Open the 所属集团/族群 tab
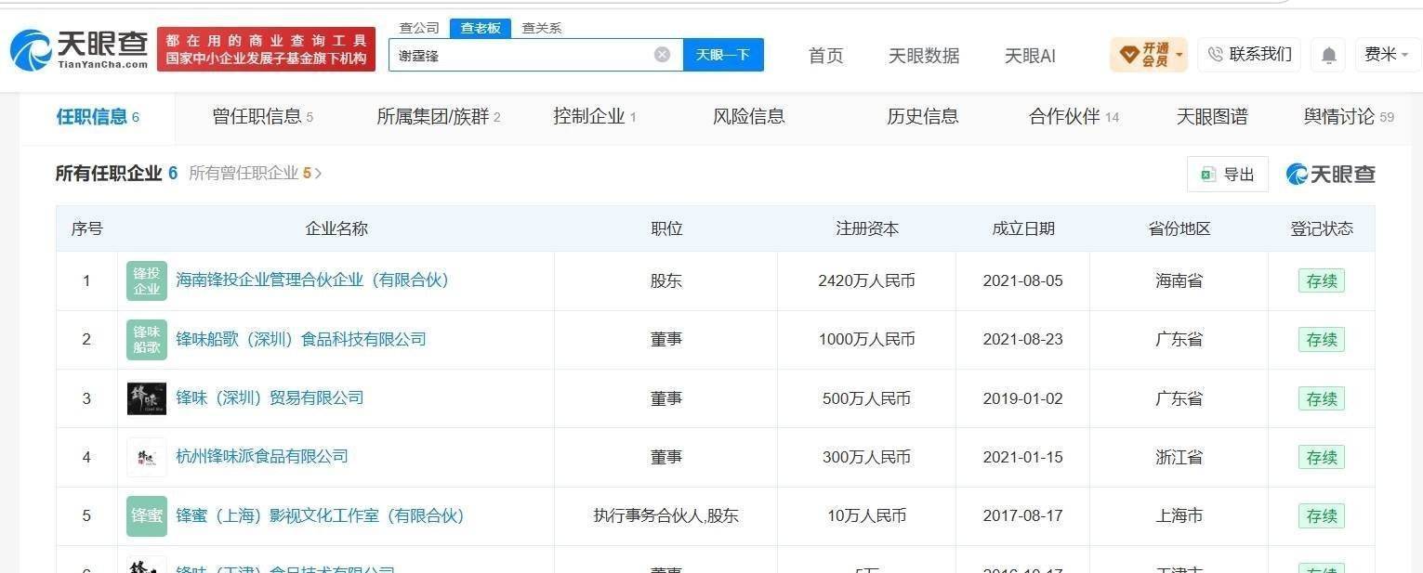This screenshot has height=573, width=1423. coord(439,117)
